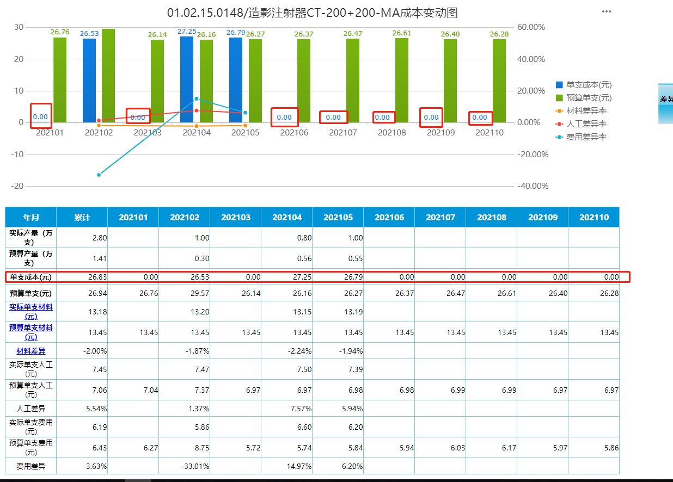Select the 预算产量（万支） row label

(31, 258)
